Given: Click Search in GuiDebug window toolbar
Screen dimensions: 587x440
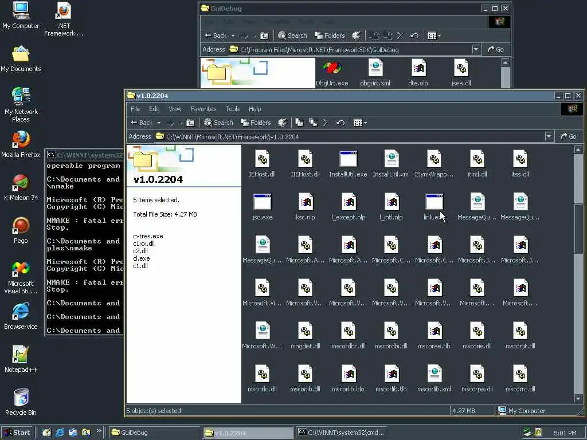Looking at the screenshot, I should point(292,36).
